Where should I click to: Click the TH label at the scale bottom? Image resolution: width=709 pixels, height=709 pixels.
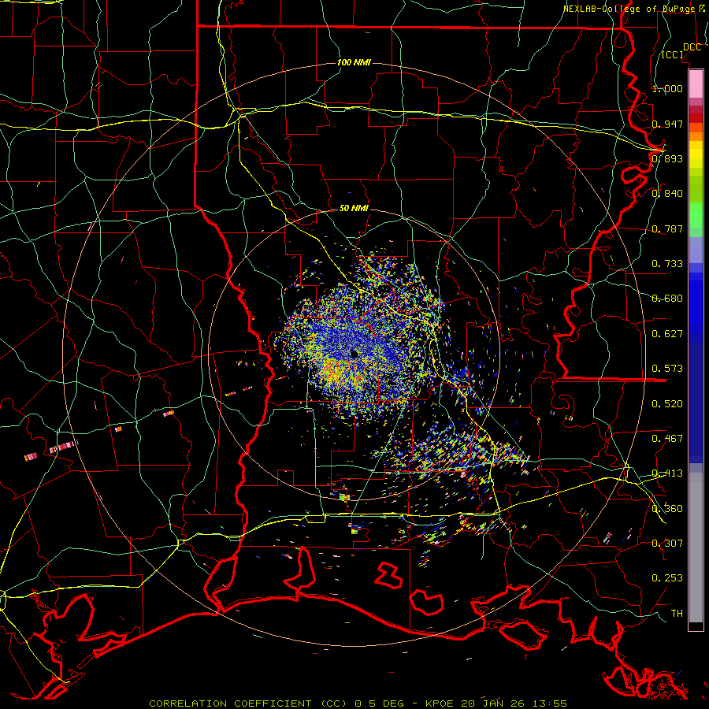pos(677,613)
